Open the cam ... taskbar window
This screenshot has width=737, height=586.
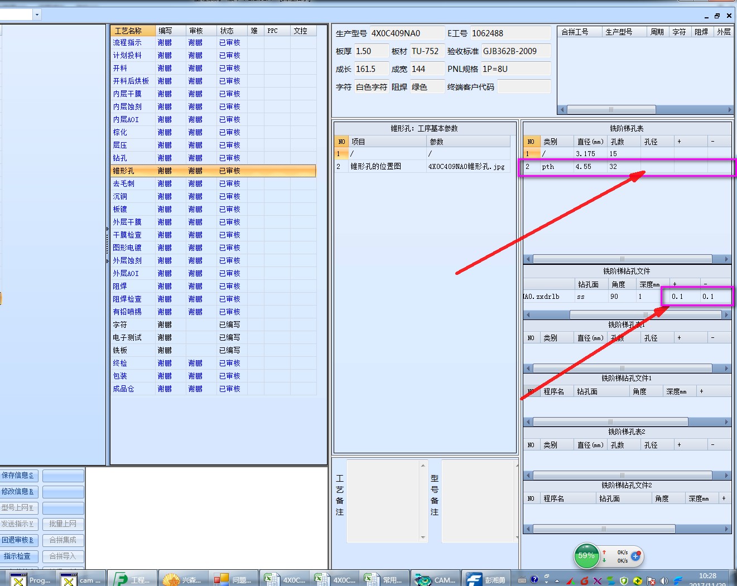(x=81, y=579)
